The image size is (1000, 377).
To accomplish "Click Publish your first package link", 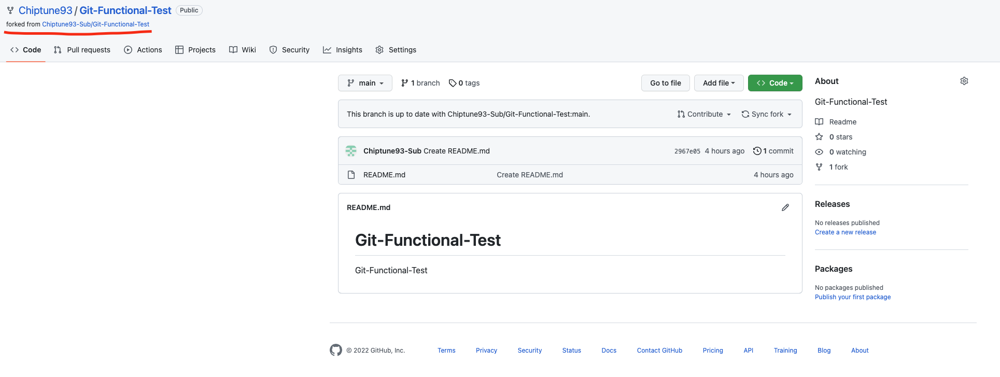I will [x=853, y=297].
